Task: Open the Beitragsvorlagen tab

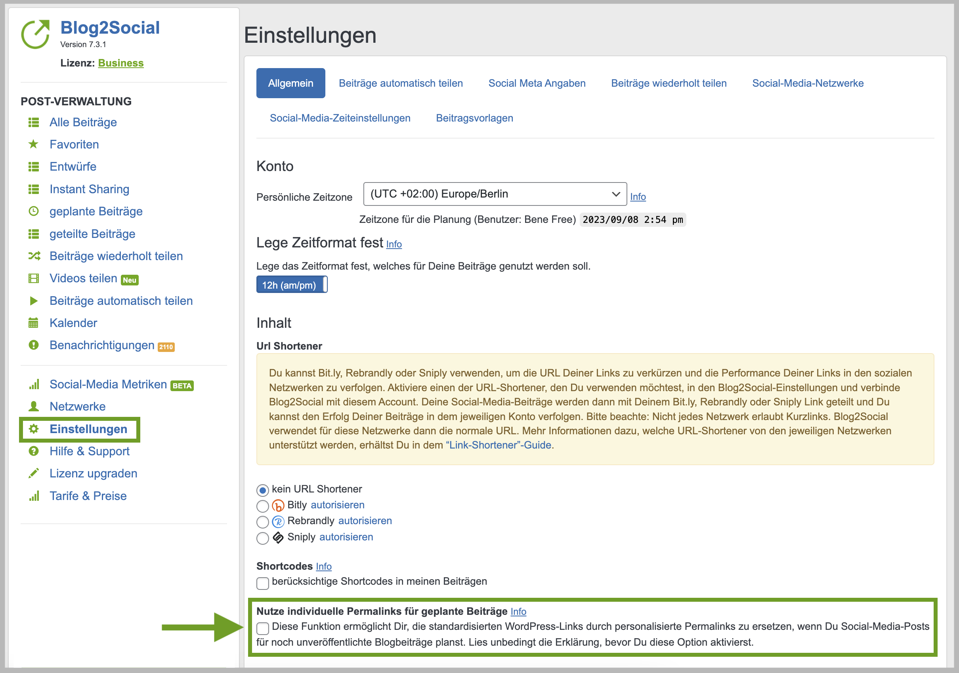Action: (474, 118)
